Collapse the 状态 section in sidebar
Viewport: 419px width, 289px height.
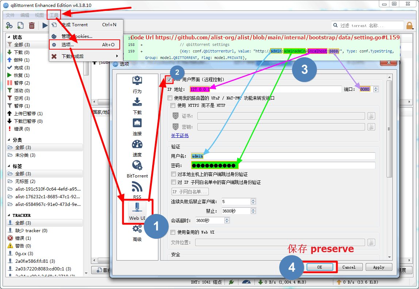pyautogui.click(x=9, y=37)
